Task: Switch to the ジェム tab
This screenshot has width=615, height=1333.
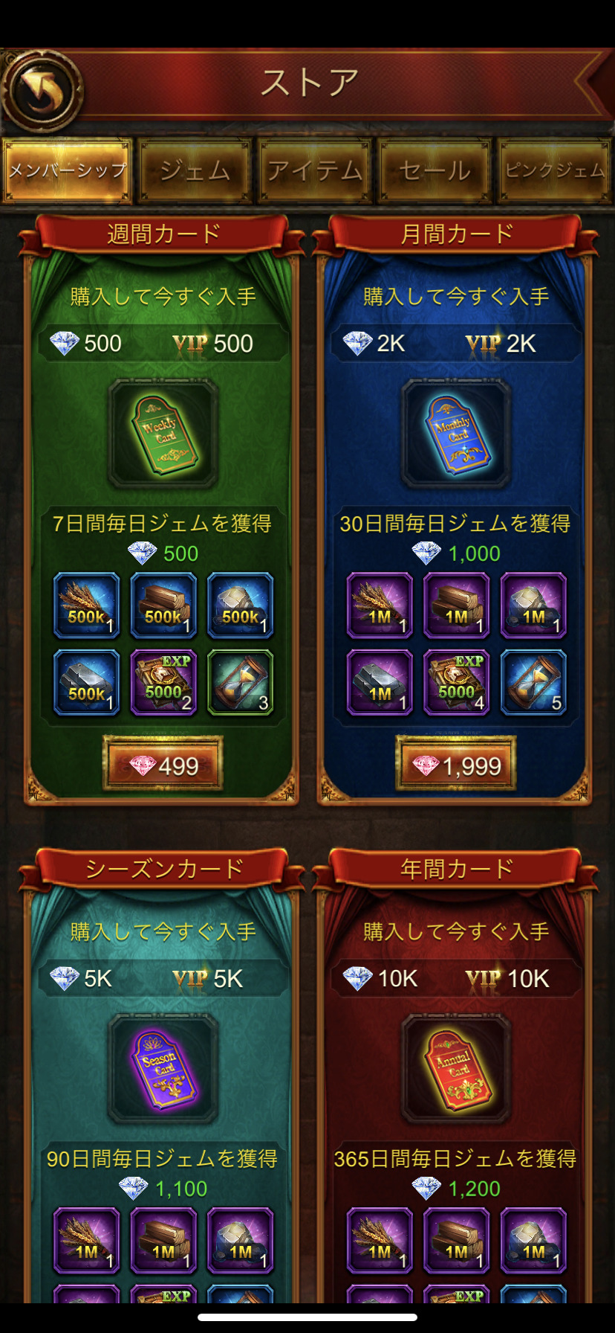Action: point(195,170)
